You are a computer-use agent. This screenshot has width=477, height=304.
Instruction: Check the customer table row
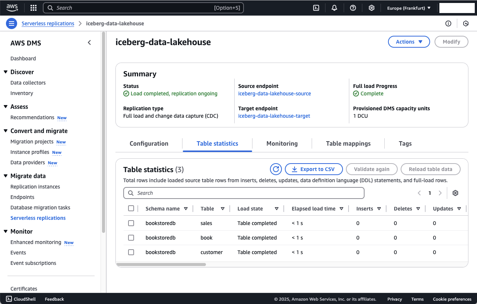point(131,252)
